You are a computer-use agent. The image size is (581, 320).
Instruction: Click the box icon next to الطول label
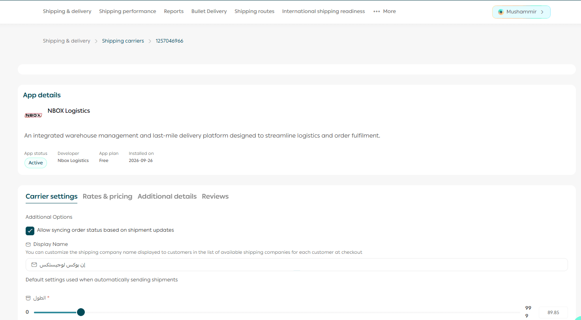click(28, 298)
